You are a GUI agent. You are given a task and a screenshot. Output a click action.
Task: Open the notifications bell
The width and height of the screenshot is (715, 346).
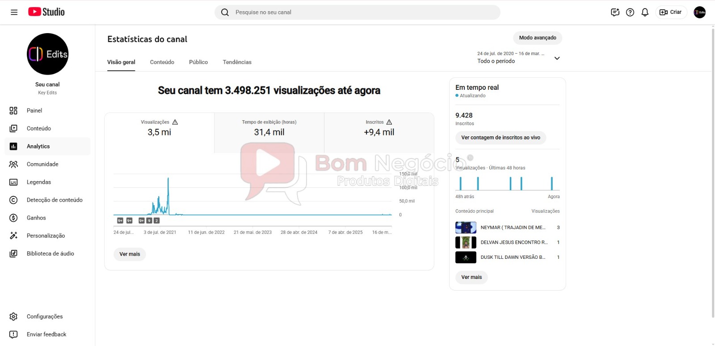(645, 12)
